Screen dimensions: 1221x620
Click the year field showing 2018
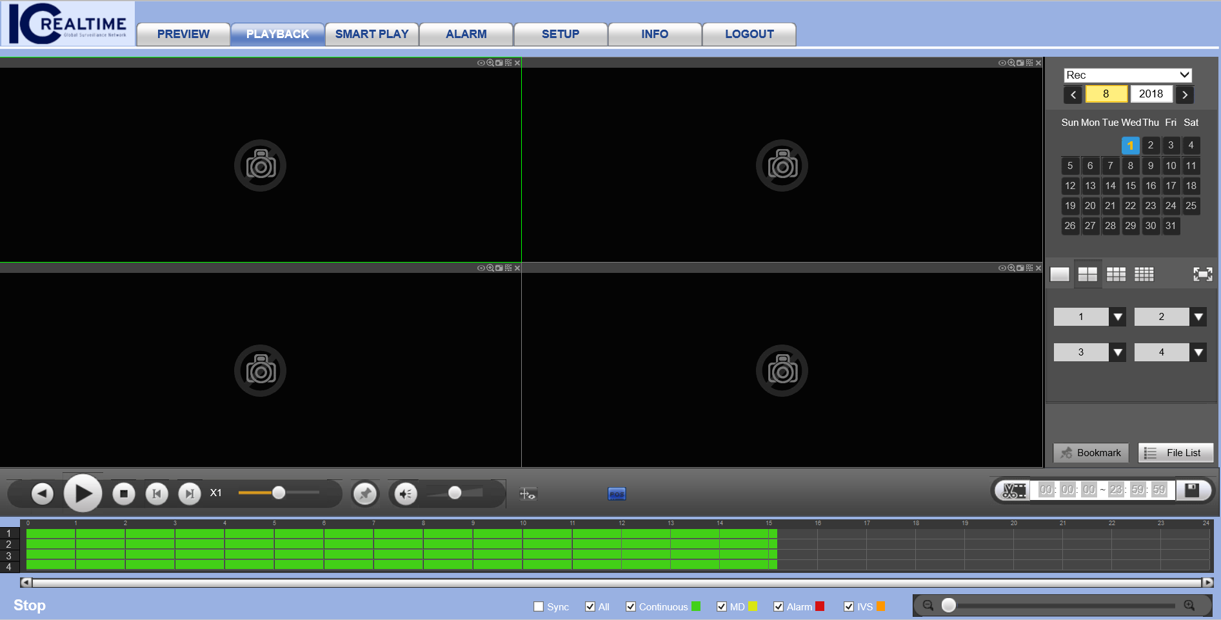(x=1151, y=94)
